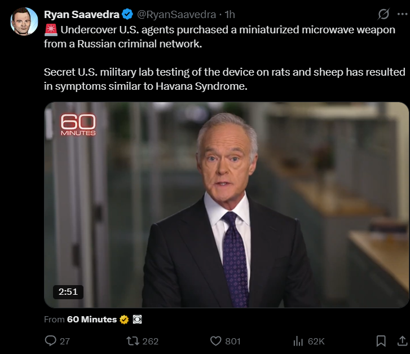Share the post with upload arrow icon

pos(402,341)
